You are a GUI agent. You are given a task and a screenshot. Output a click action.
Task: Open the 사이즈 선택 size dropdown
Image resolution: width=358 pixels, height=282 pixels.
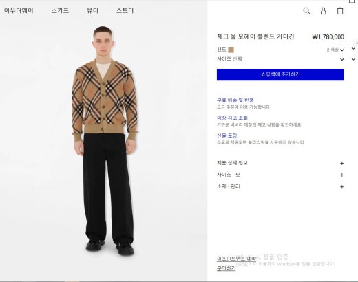click(280, 59)
